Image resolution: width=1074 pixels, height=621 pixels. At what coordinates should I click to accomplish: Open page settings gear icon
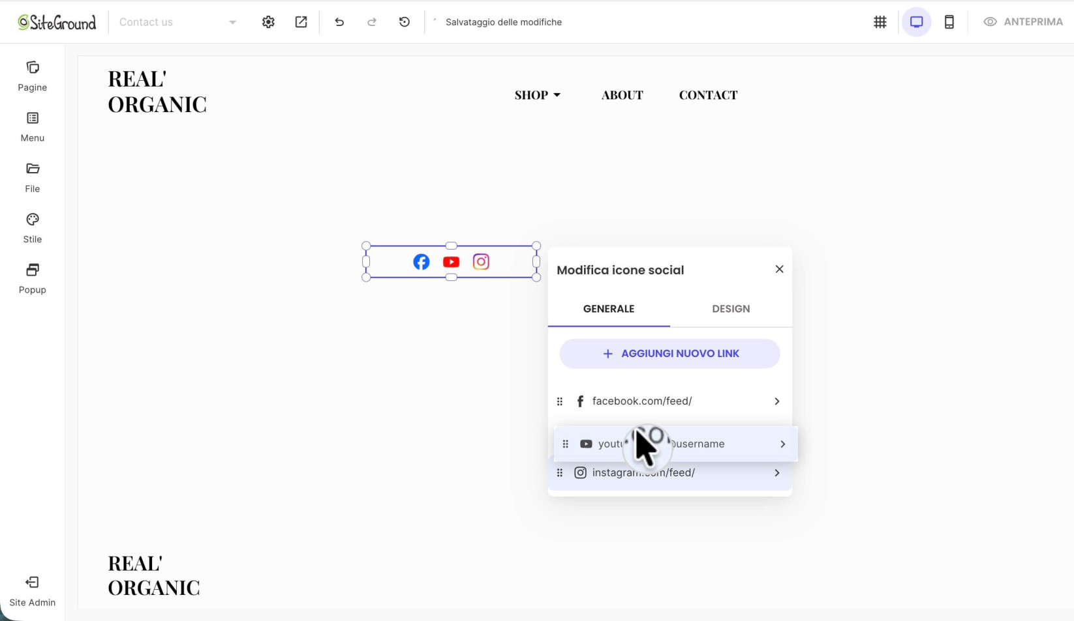(x=268, y=22)
